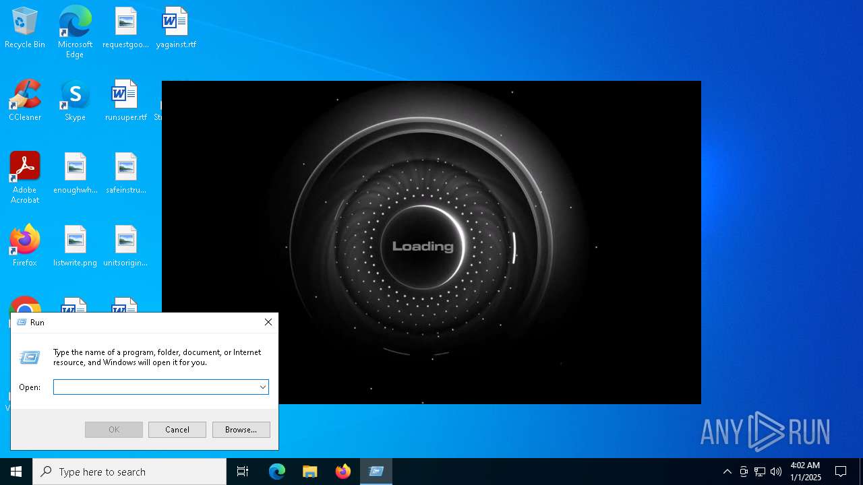Screen dimensions: 863x485
Task: Open File Explorer from the taskbar
Action: pos(310,472)
